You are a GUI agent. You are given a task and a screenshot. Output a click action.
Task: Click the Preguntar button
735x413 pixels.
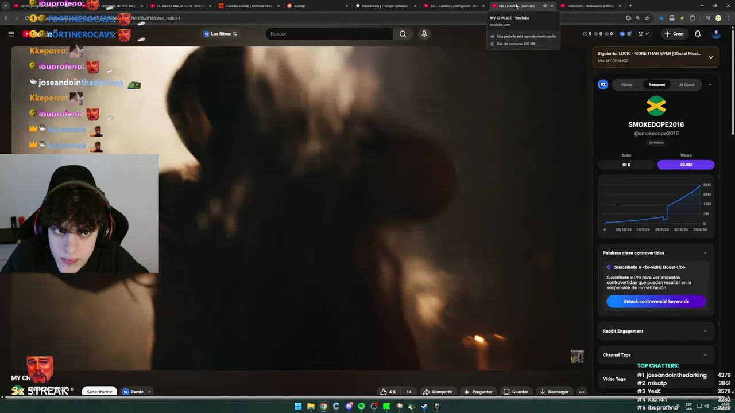coord(478,392)
